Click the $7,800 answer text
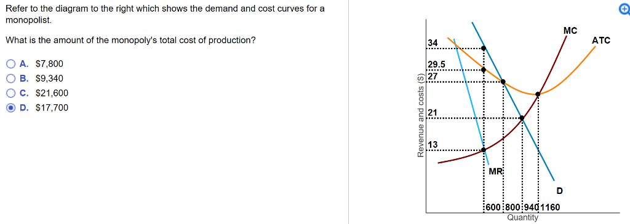Image resolution: width=630 pixels, height=224 pixels. click(x=49, y=64)
